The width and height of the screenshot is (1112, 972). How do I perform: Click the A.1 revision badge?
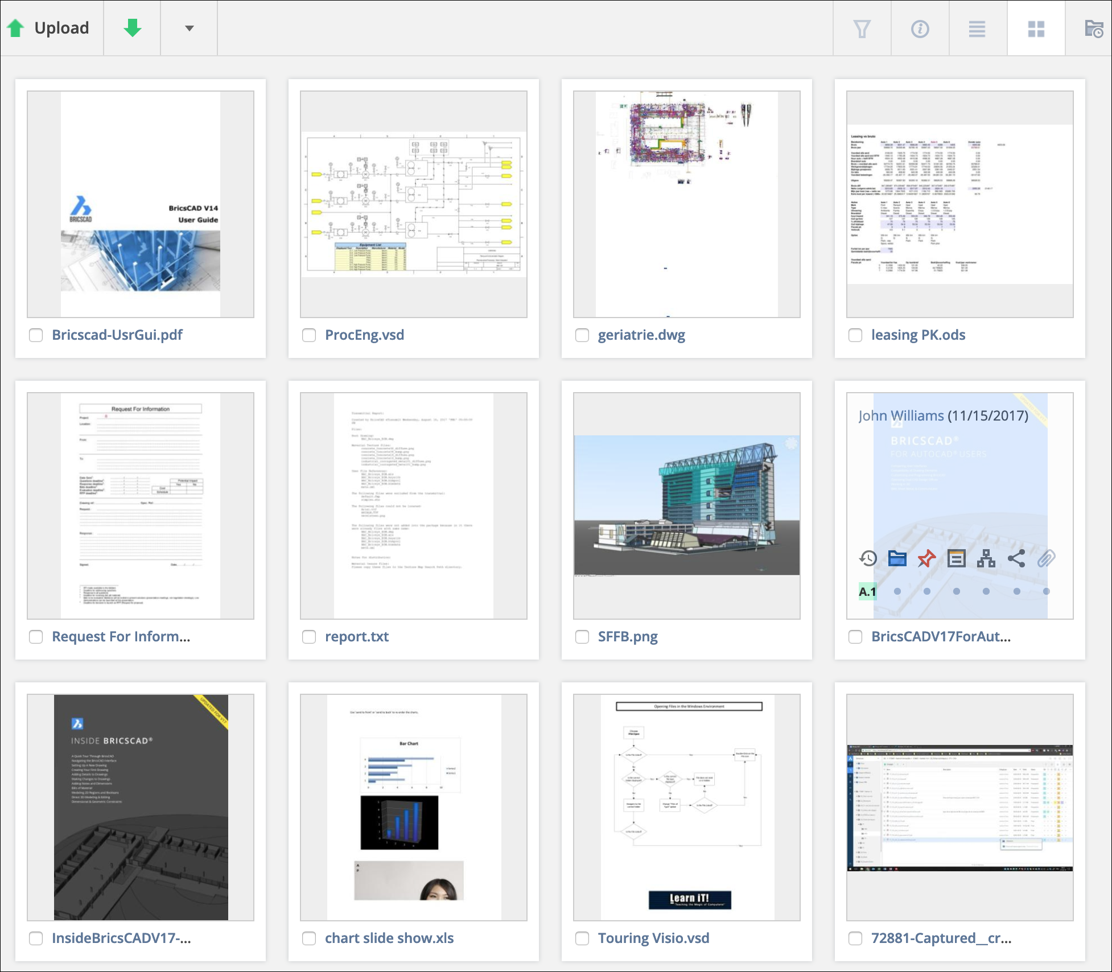click(867, 591)
